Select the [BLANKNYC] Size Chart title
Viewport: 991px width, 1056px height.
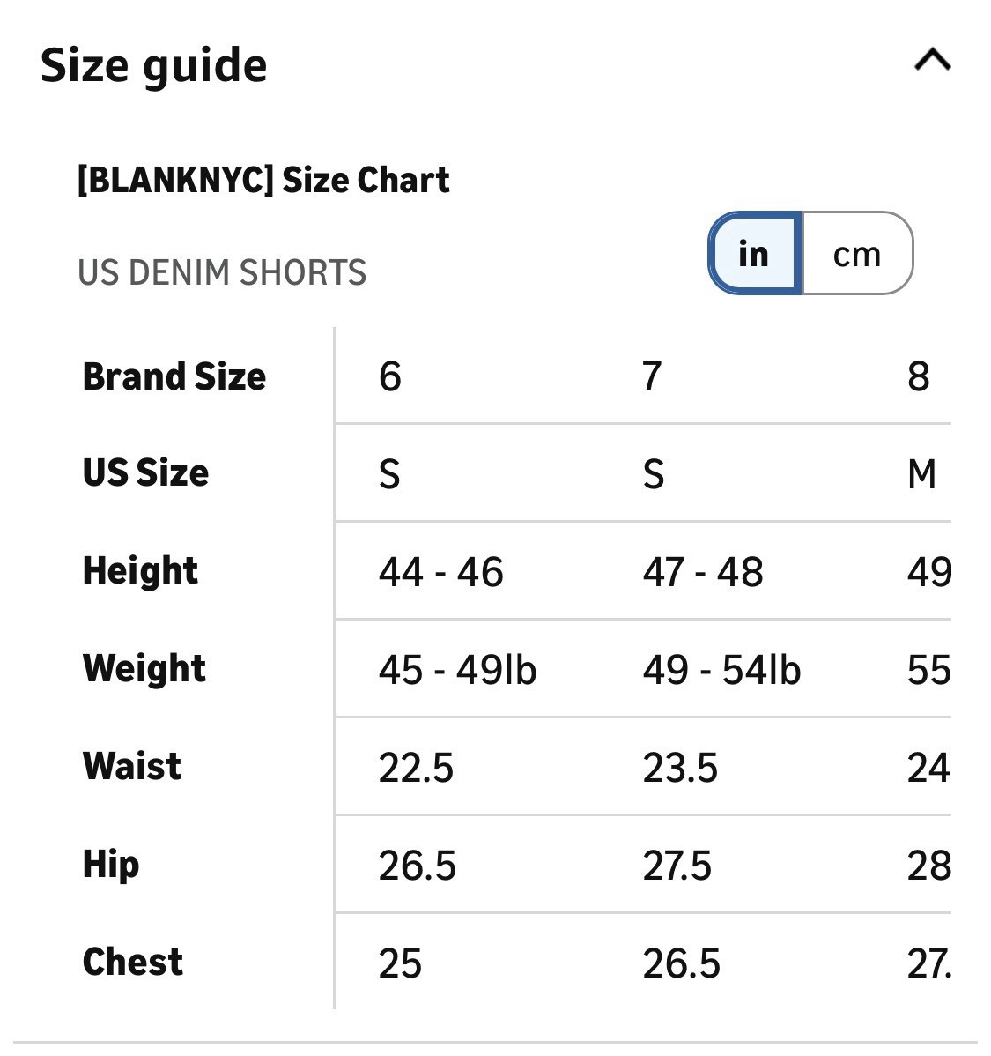click(x=263, y=180)
